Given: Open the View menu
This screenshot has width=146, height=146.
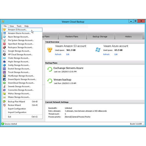Looking at the screenshot, I should (12, 26).
